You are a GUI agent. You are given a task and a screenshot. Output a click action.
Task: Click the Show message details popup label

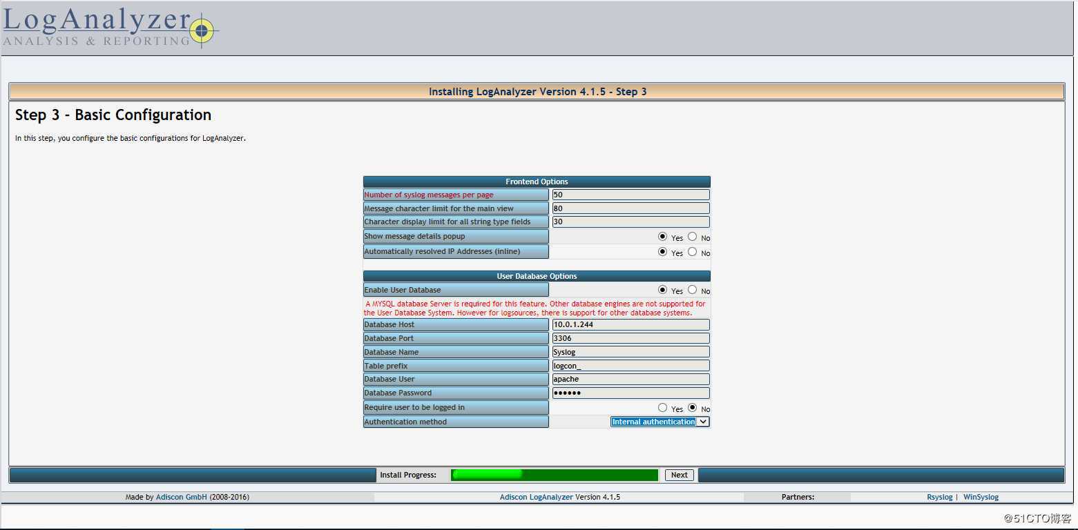point(456,236)
